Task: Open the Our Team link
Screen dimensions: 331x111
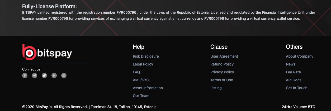Action: click(141, 96)
